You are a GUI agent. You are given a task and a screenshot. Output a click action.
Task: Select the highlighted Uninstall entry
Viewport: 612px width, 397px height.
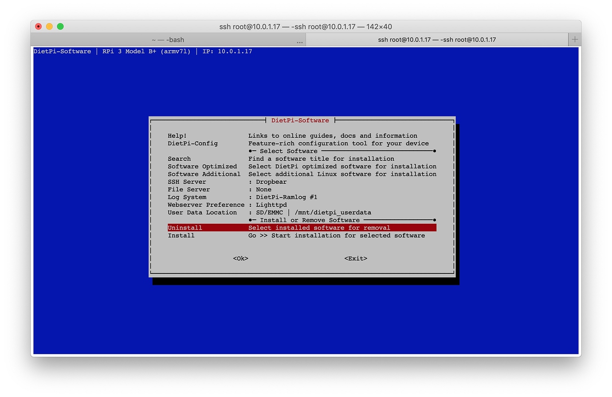click(x=302, y=228)
